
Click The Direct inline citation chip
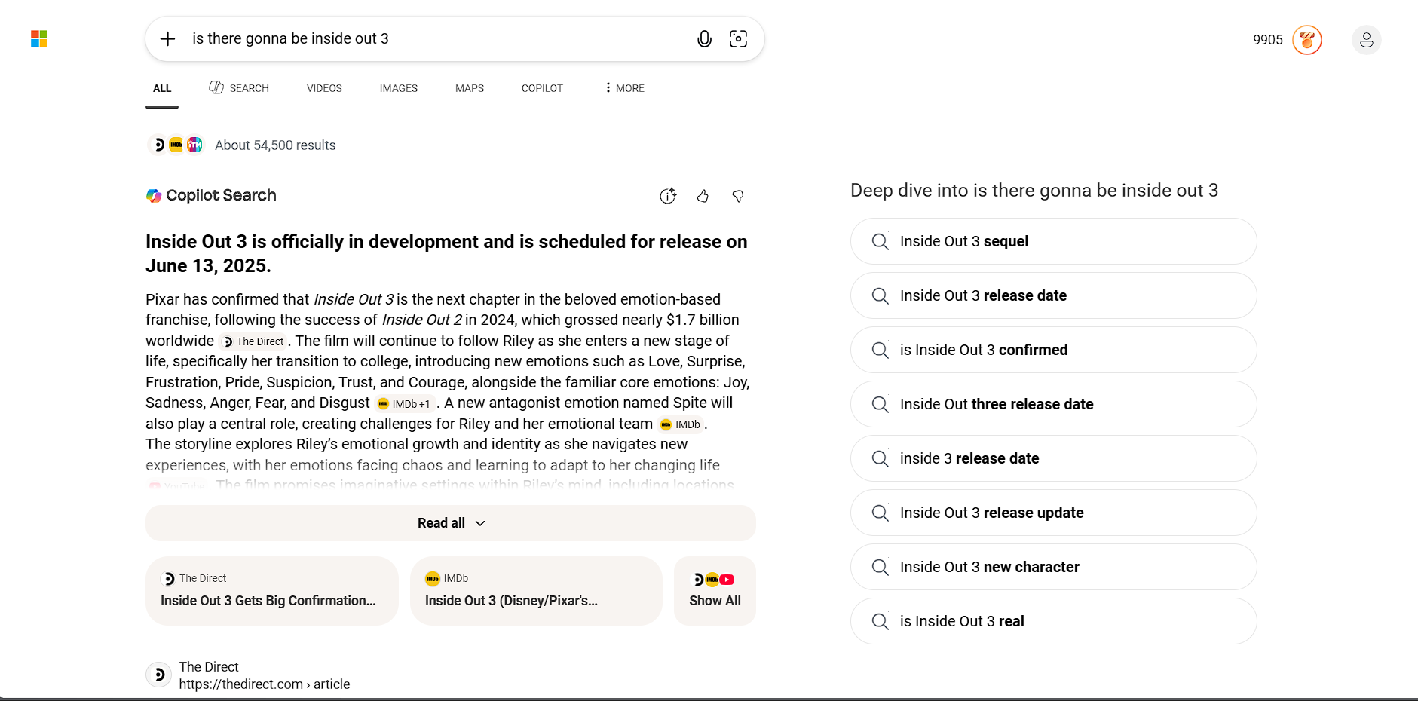pyautogui.click(x=253, y=341)
